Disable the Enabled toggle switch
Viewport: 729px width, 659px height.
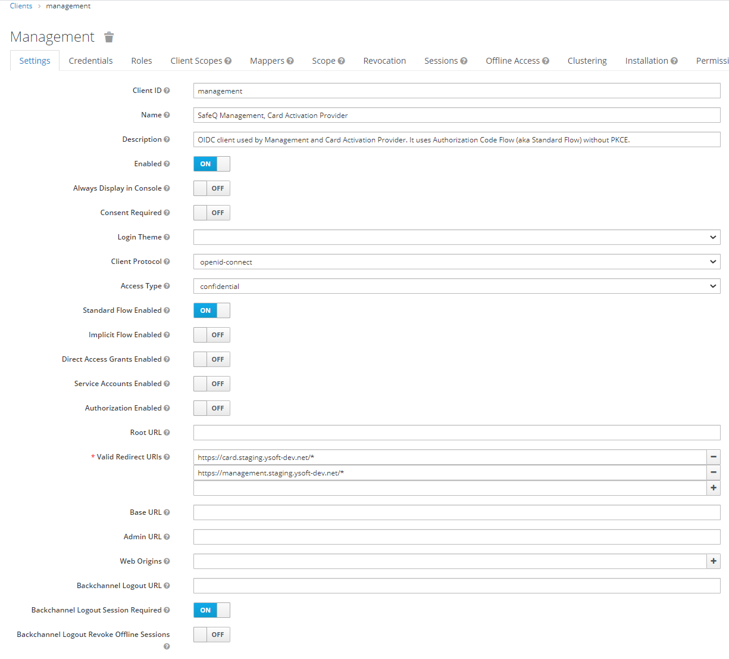point(211,164)
